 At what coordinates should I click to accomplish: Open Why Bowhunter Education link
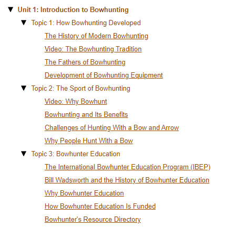pyautogui.click(x=84, y=193)
